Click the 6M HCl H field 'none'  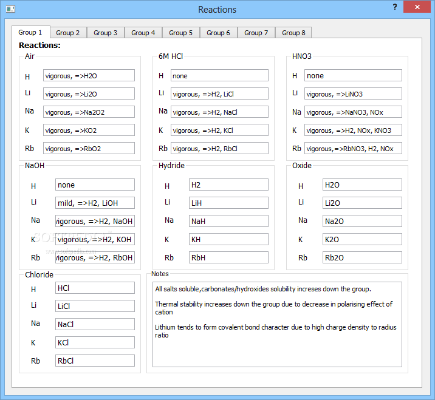tap(219, 75)
